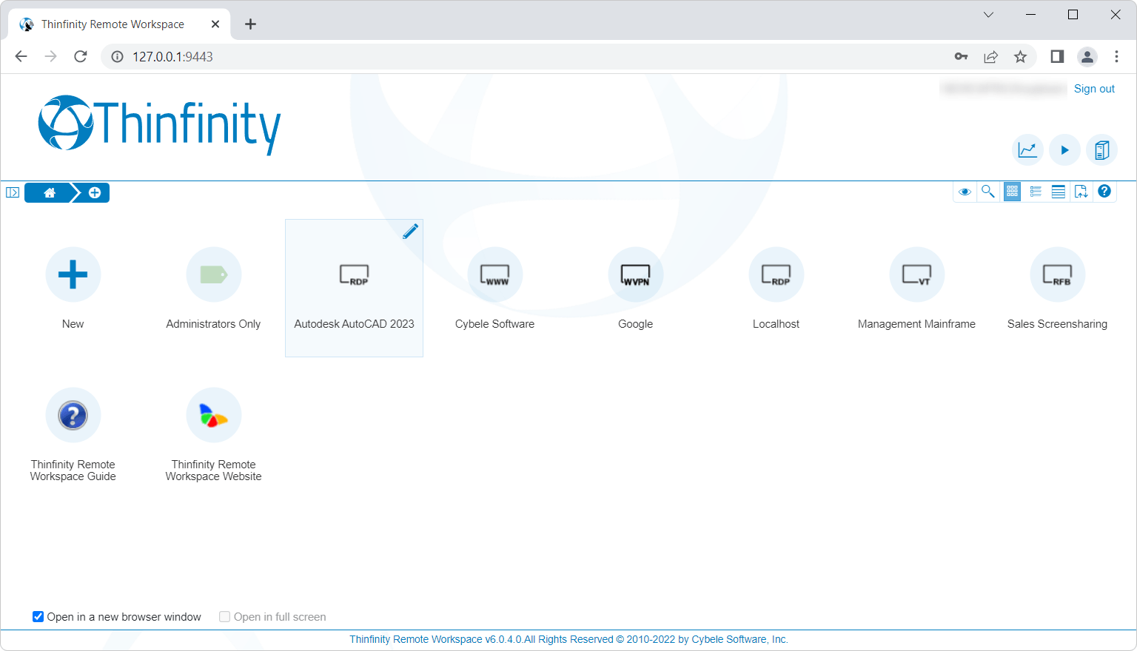
Task: Open Thinfinity Remote Workspace Website icon
Action: click(214, 415)
